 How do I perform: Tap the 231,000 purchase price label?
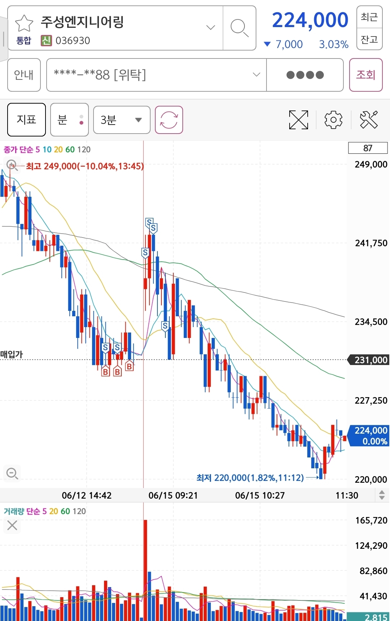tap(368, 360)
